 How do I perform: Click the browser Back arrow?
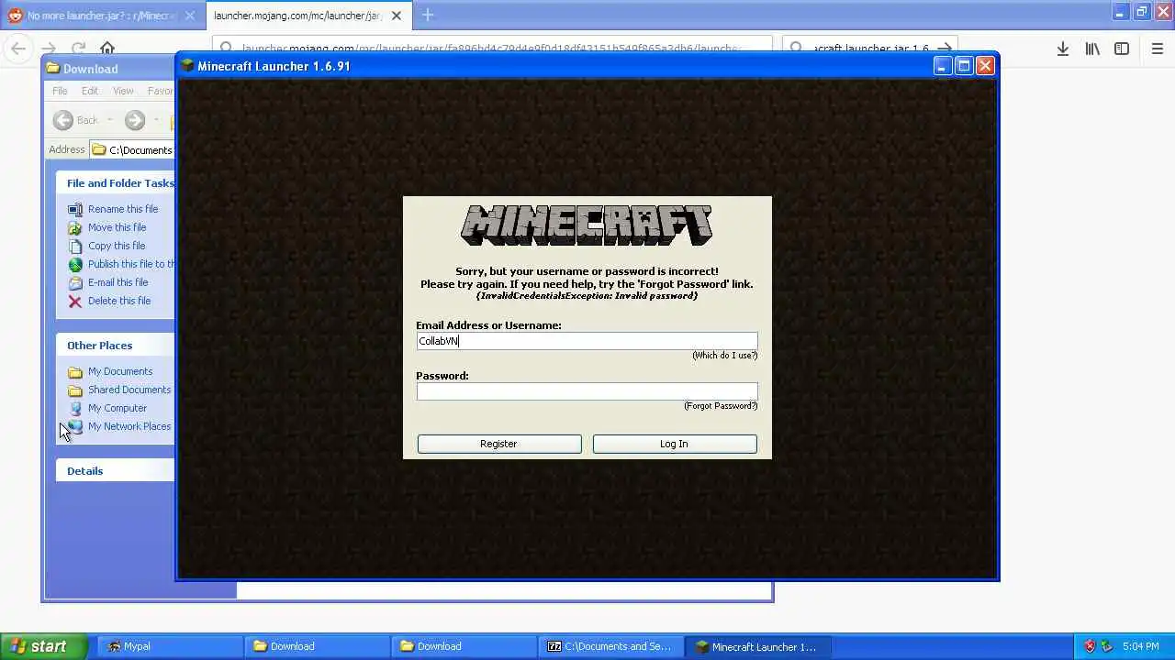coord(18,49)
